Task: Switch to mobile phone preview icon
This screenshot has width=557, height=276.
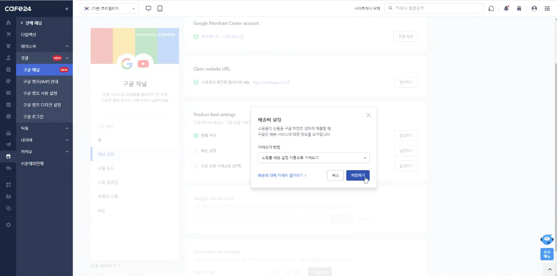Action: coord(160,8)
